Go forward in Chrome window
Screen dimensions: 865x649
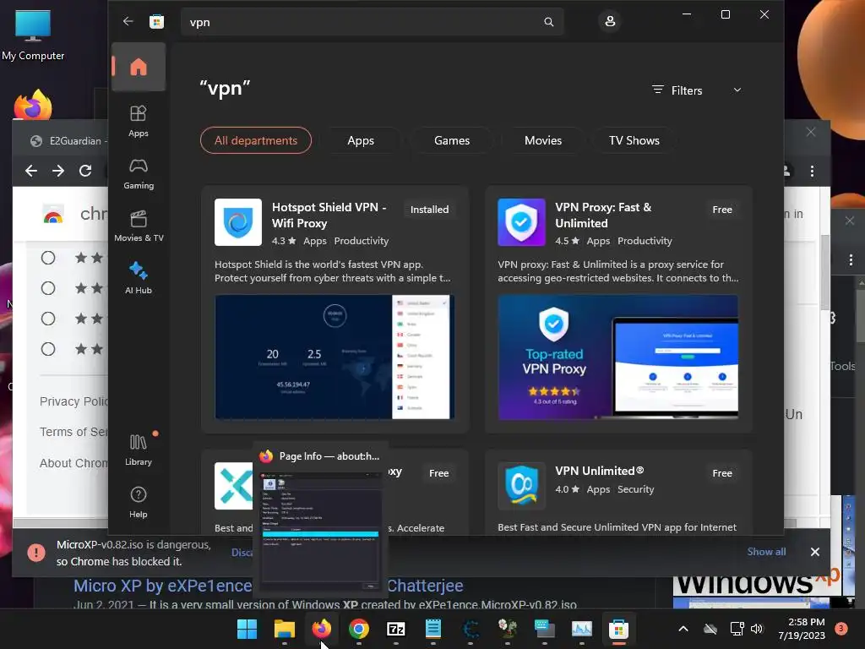pyautogui.click(x=58, y=171)
